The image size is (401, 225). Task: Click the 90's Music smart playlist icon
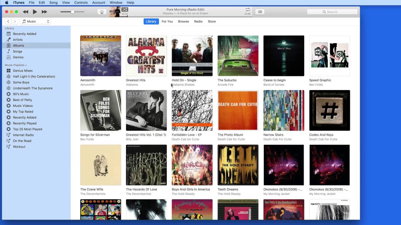point(8,94)
